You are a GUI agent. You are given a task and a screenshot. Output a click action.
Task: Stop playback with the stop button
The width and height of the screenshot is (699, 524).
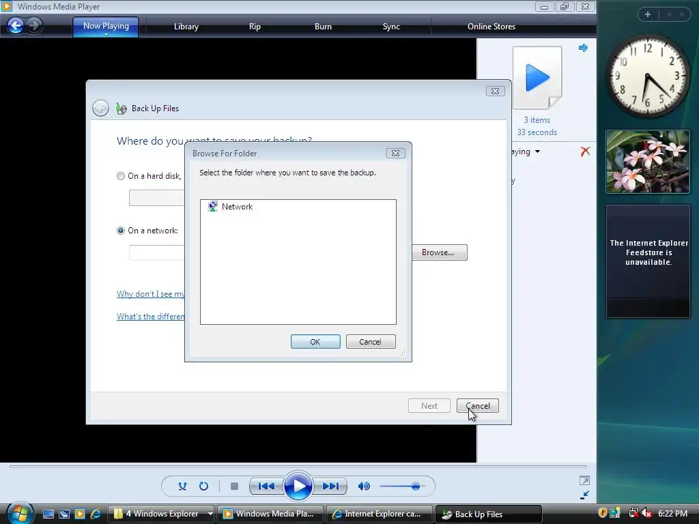point(234,486)
